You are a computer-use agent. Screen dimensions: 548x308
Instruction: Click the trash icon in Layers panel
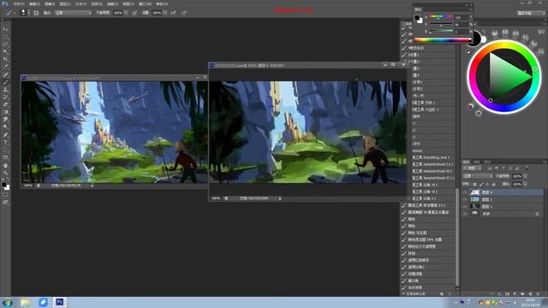coord(538,294)
